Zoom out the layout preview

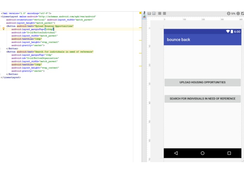229,14
